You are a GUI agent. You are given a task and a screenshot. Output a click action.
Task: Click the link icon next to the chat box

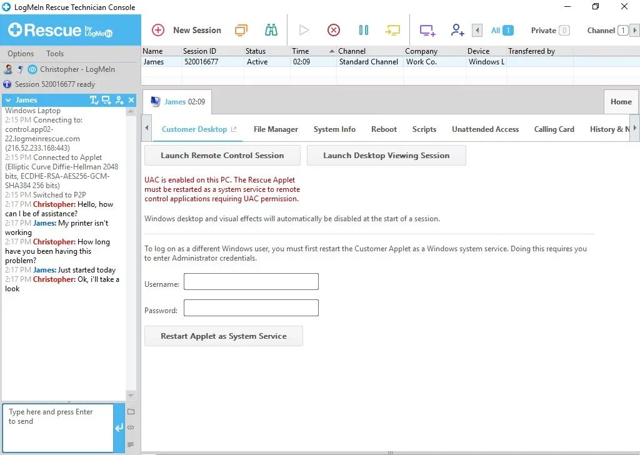[131, 427]
